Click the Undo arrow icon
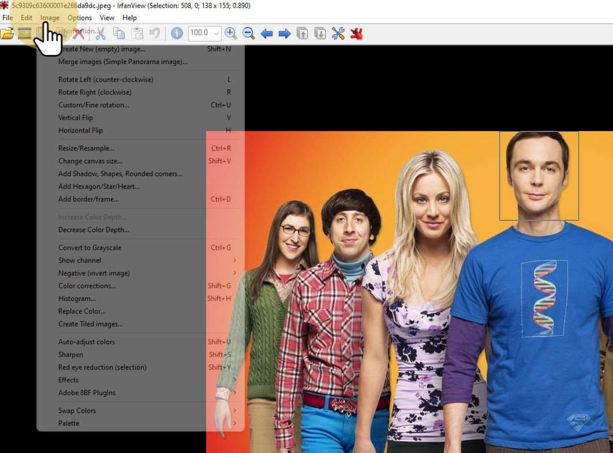 (x=155, y=34)
